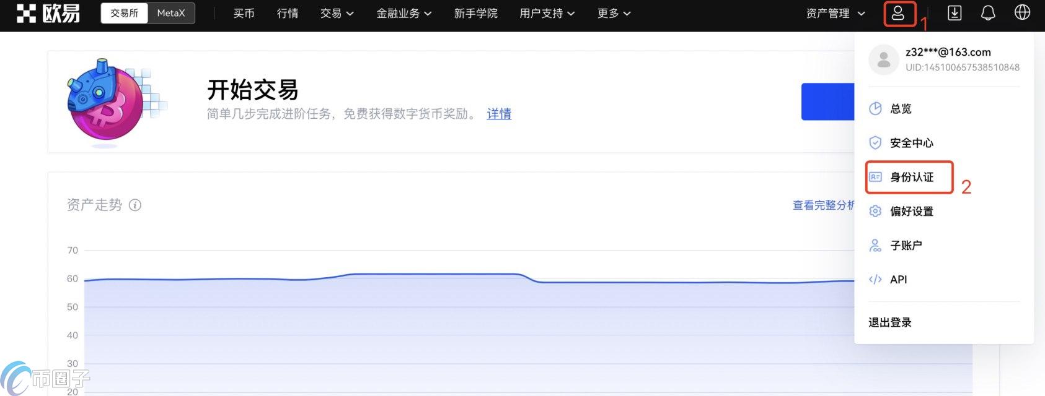
Task: Open 身份认证 from account menu
Action: point(911,178)
